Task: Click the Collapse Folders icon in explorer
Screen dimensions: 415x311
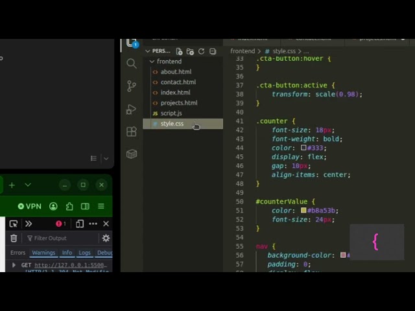Action: (x=213, y=51)
